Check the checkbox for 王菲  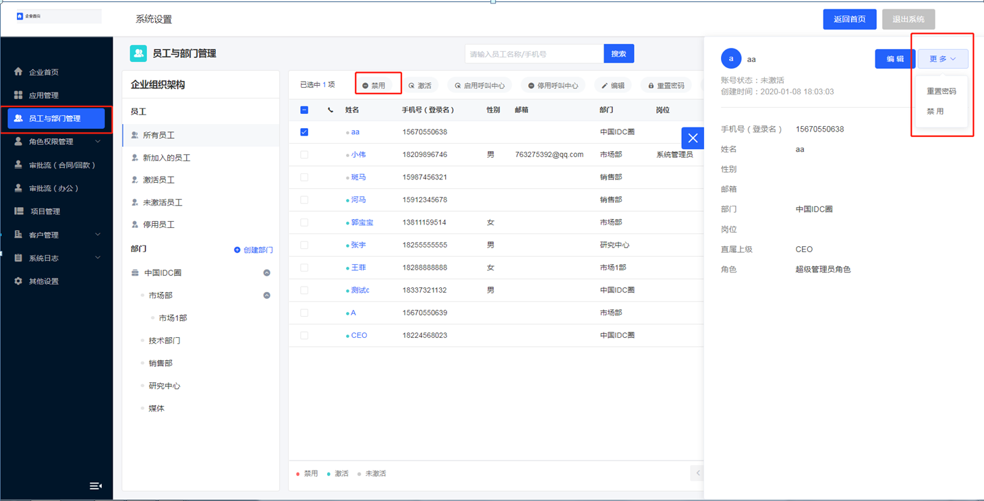[x=304, y=268]
